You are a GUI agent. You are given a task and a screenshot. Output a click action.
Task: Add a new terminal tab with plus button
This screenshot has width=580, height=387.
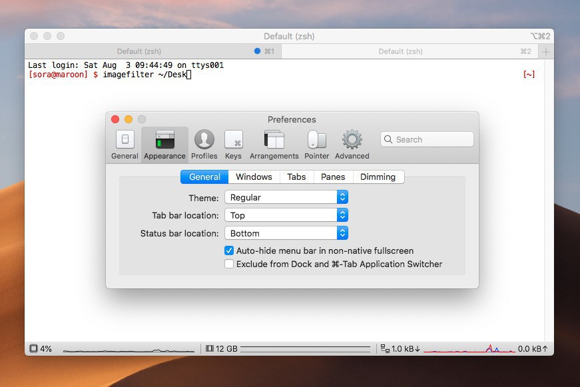click(545, 51)
